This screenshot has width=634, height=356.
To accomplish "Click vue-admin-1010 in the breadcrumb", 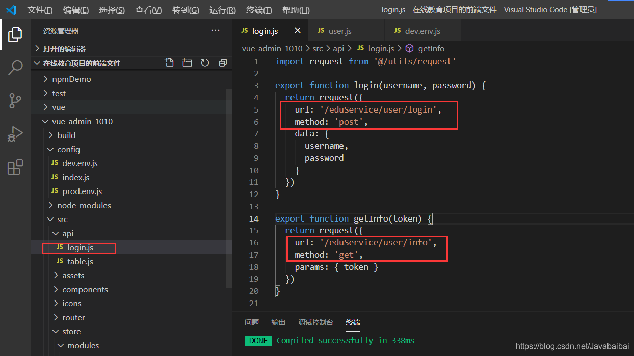I will 272,48.
